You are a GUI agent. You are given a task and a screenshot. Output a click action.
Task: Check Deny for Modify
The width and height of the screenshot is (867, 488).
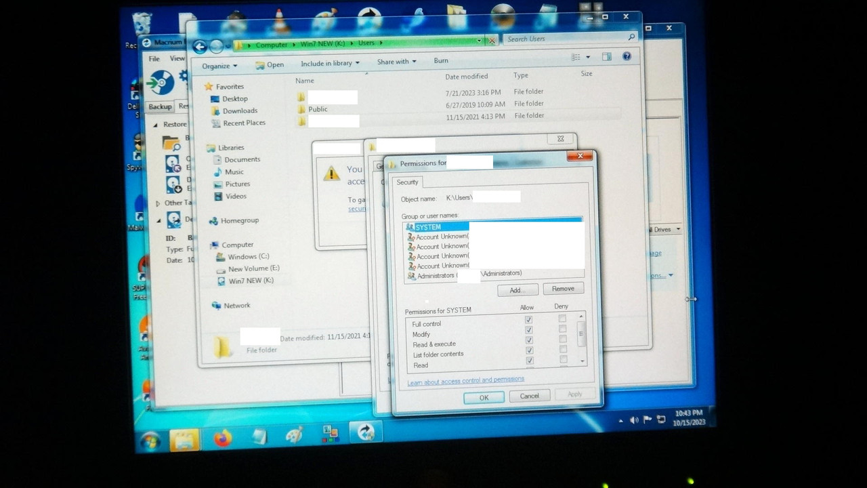563,329
